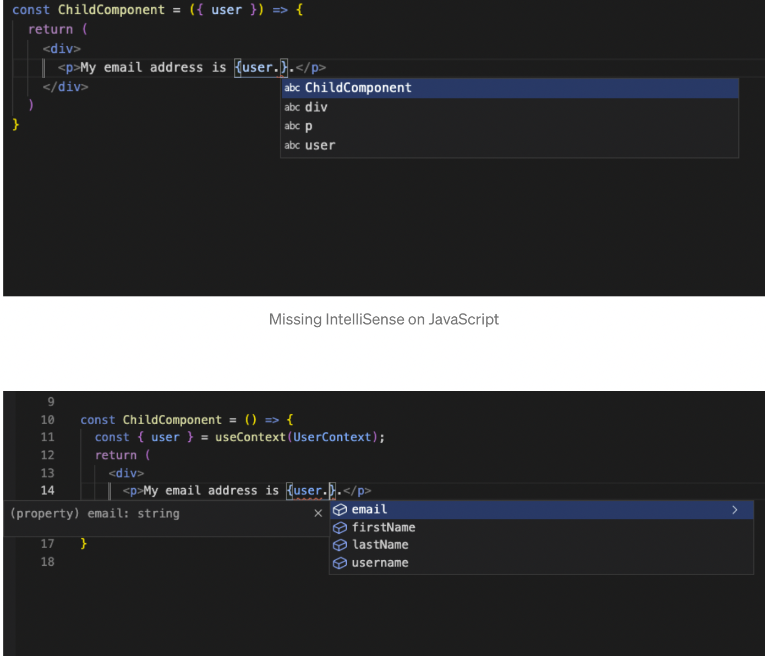Click ChildComponent name in line 10
766x660 pixels.
(172, 420)
